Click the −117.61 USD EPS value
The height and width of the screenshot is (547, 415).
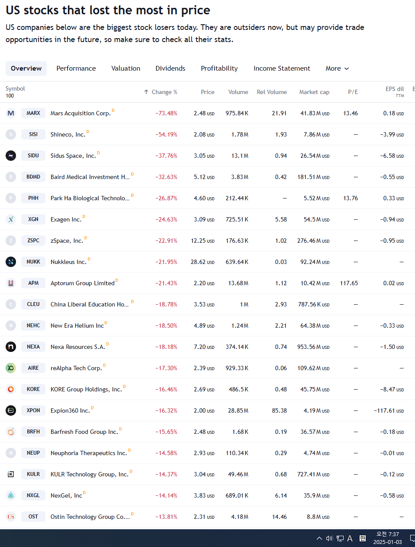click(389, 410)
